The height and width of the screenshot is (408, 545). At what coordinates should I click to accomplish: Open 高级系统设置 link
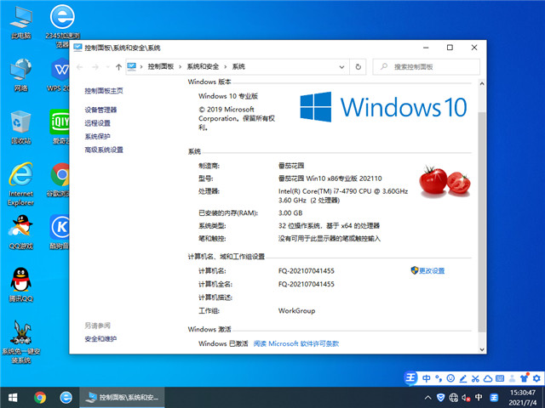click(104, 150)
